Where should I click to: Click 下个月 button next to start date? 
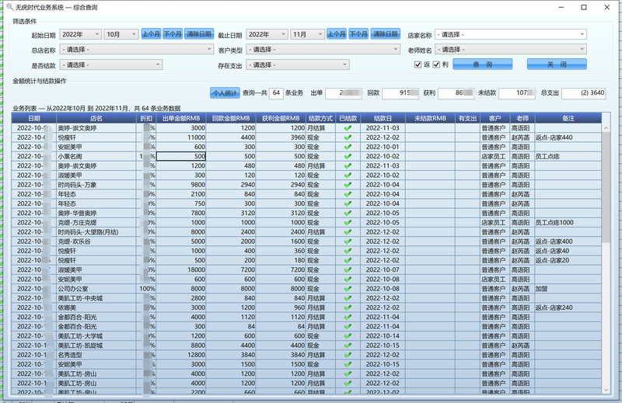pyautogui.click(x=173, y=34)
